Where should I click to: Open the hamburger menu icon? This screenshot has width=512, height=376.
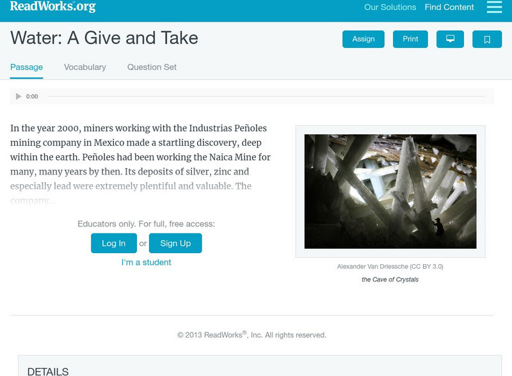(494, 7)
